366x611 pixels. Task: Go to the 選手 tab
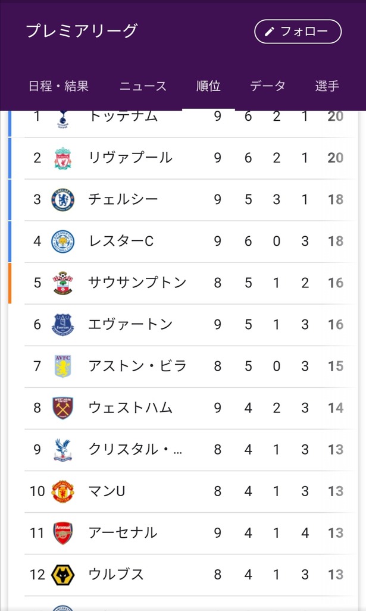pos(327,86)
